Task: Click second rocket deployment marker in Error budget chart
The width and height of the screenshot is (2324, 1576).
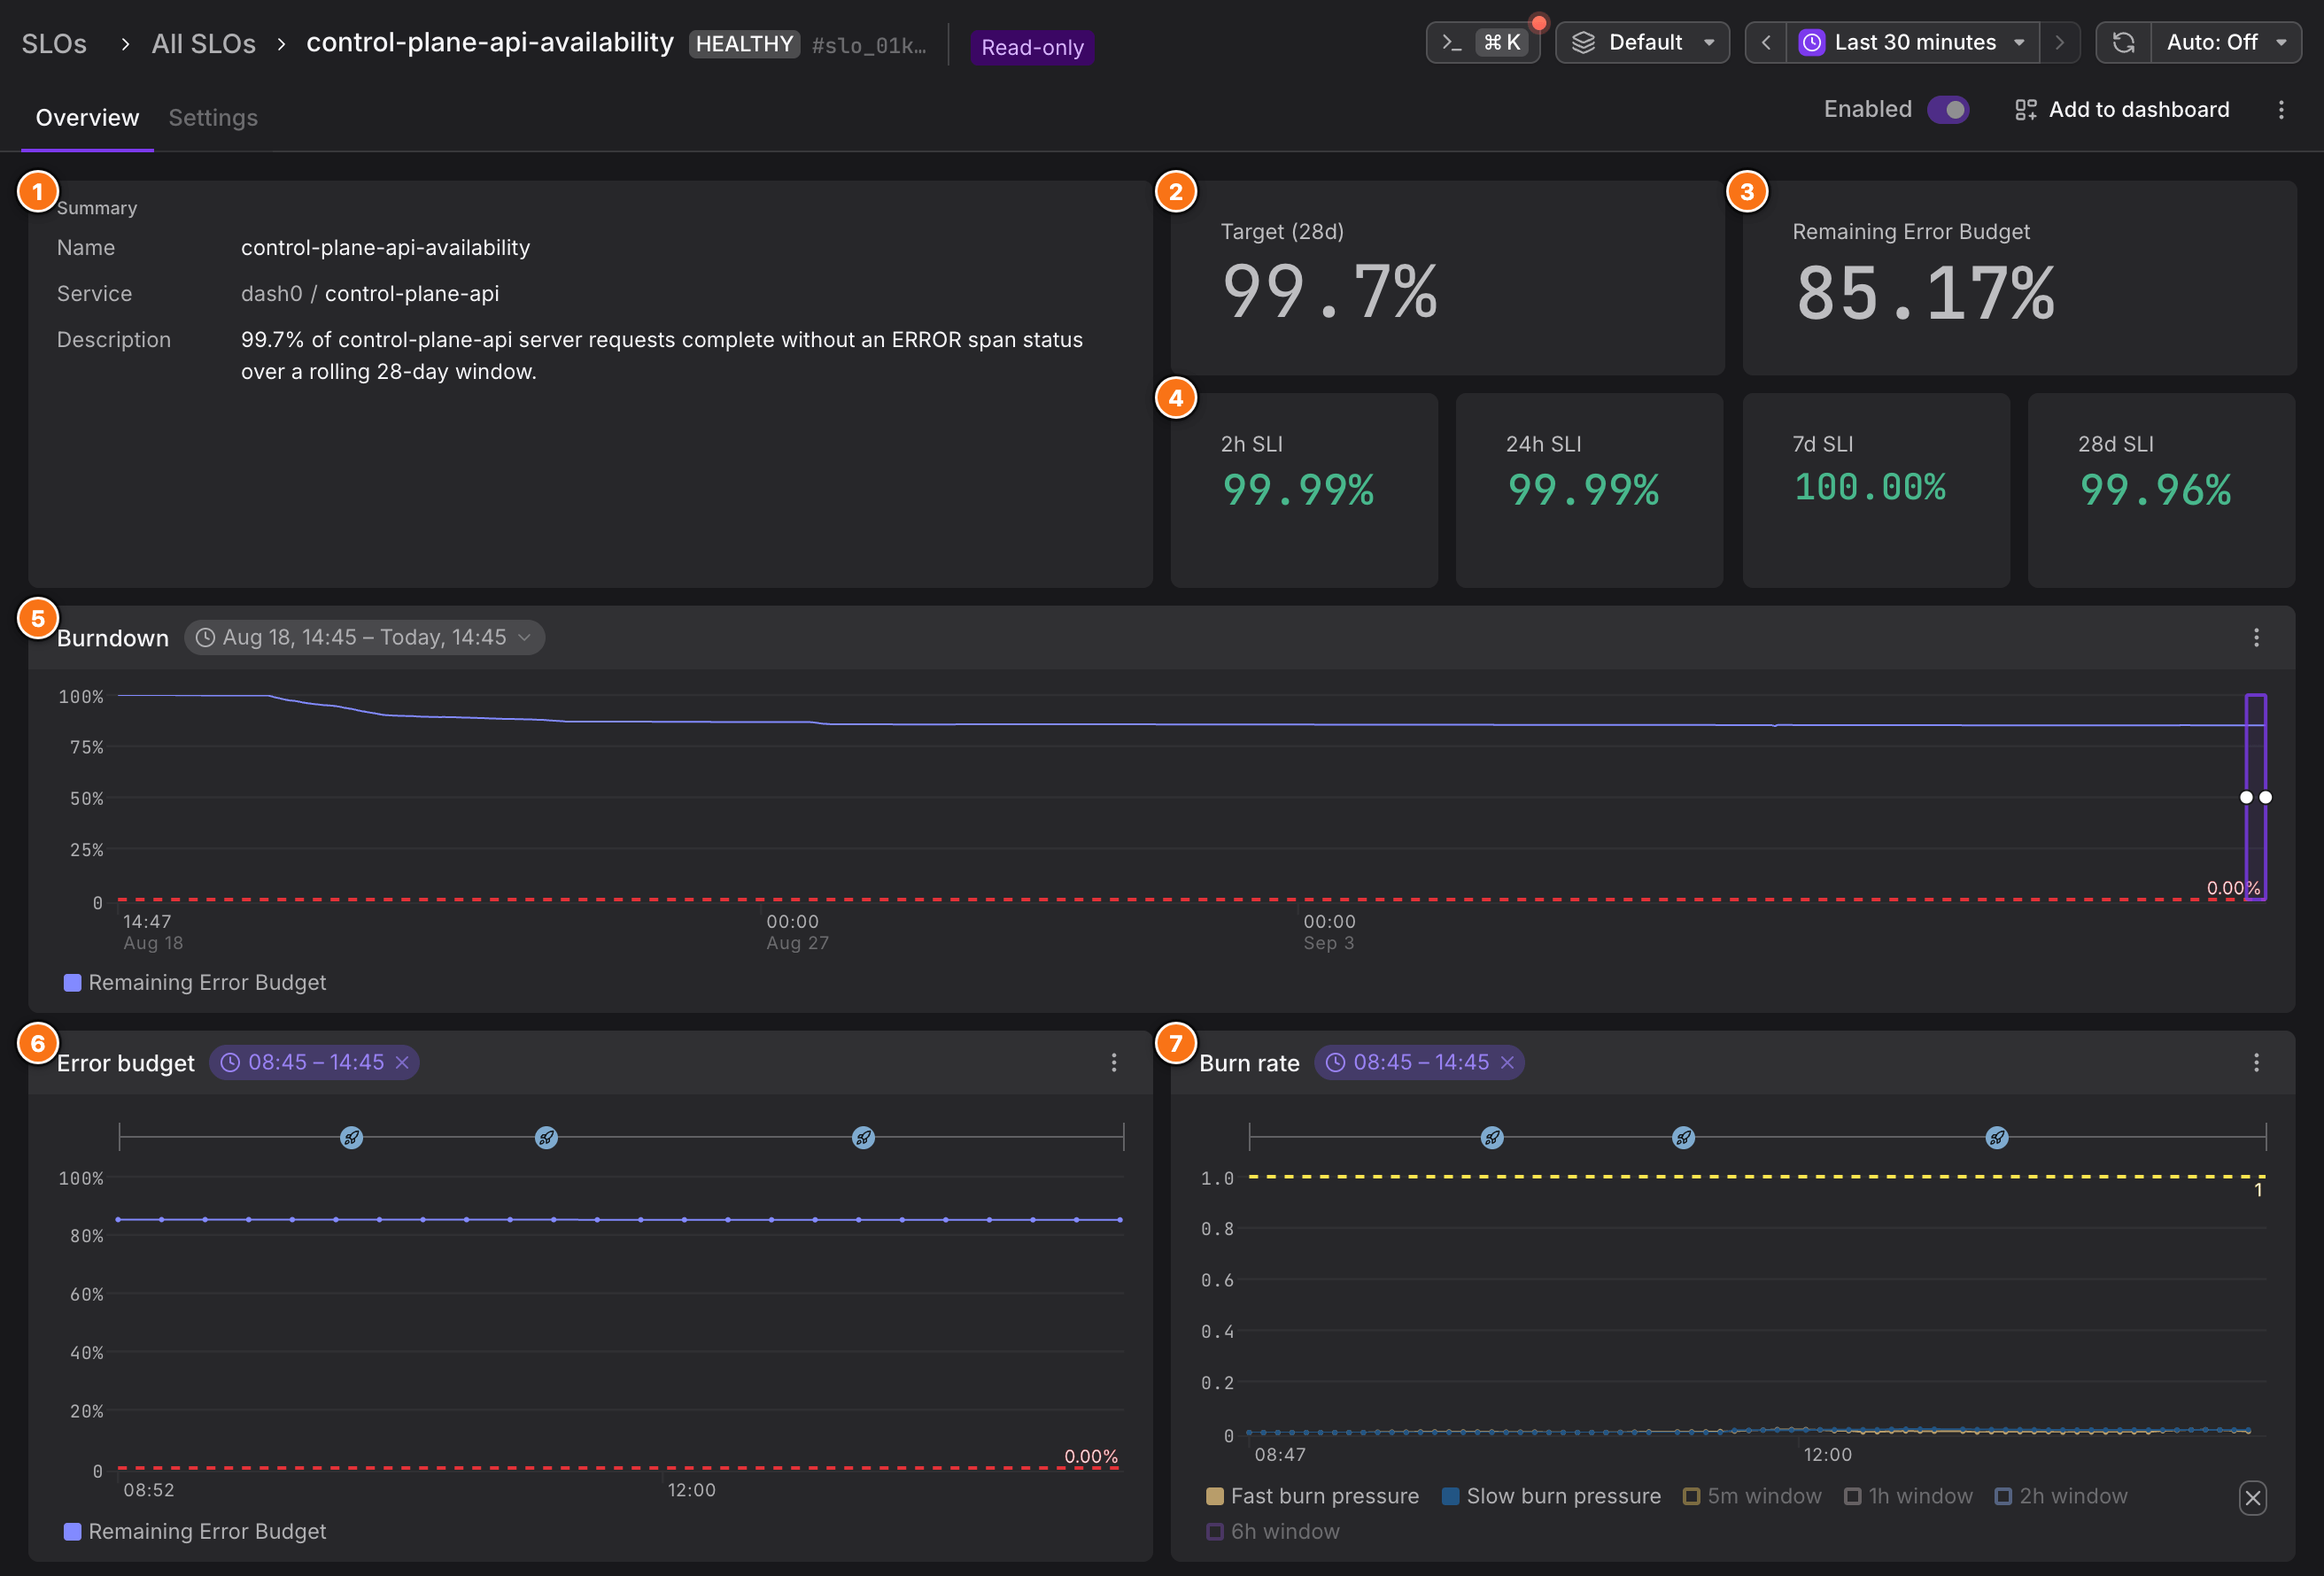Action: pyautogui.click(x=546, y=1138)
